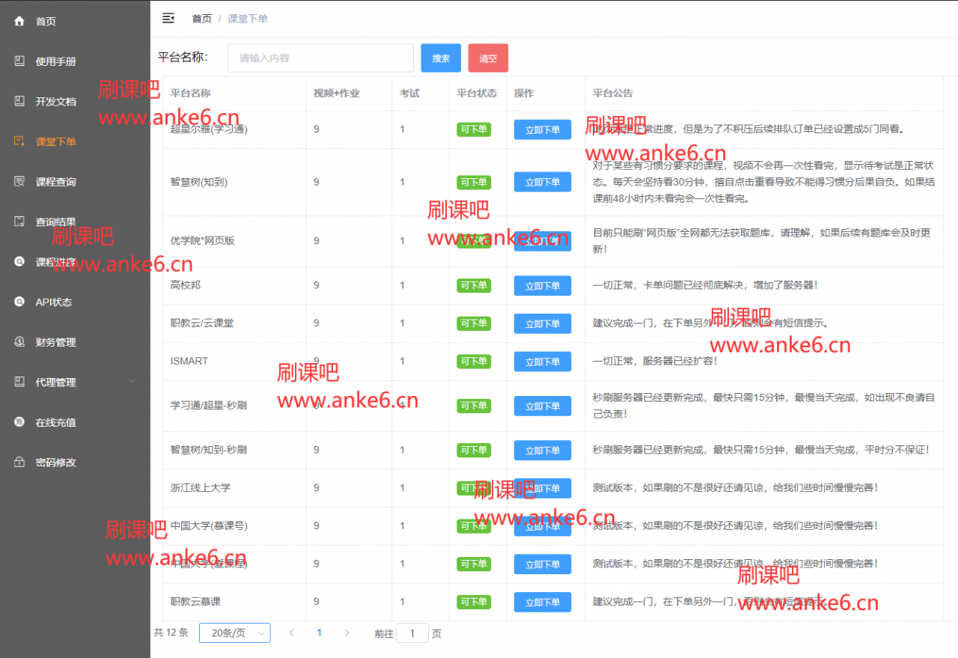
Task: Click the 课程查询 search icon
Action: (19, 181)
